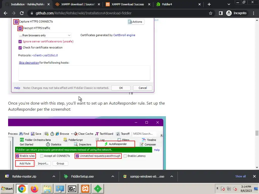Click the Add Rule button

point(25,163)
